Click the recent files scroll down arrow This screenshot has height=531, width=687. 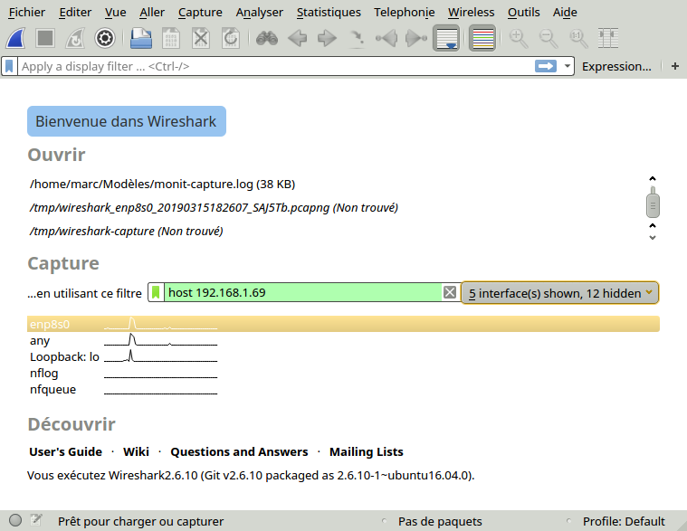tap(653, 238)
